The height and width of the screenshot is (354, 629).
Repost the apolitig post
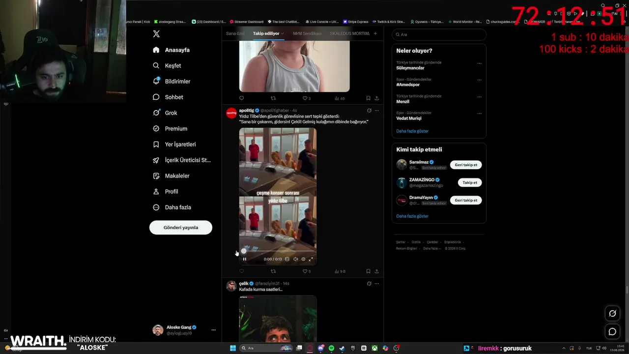(273, 271)
